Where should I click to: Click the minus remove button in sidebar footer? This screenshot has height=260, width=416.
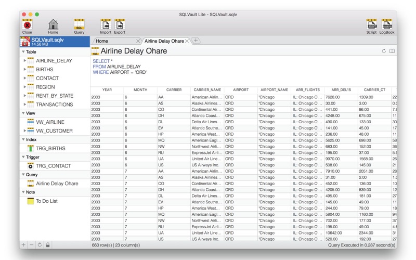32,245
